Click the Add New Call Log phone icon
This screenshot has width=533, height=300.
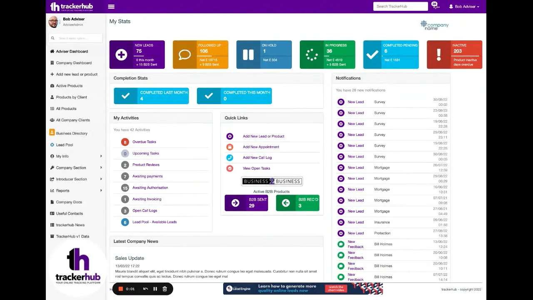tap(229, 157)
